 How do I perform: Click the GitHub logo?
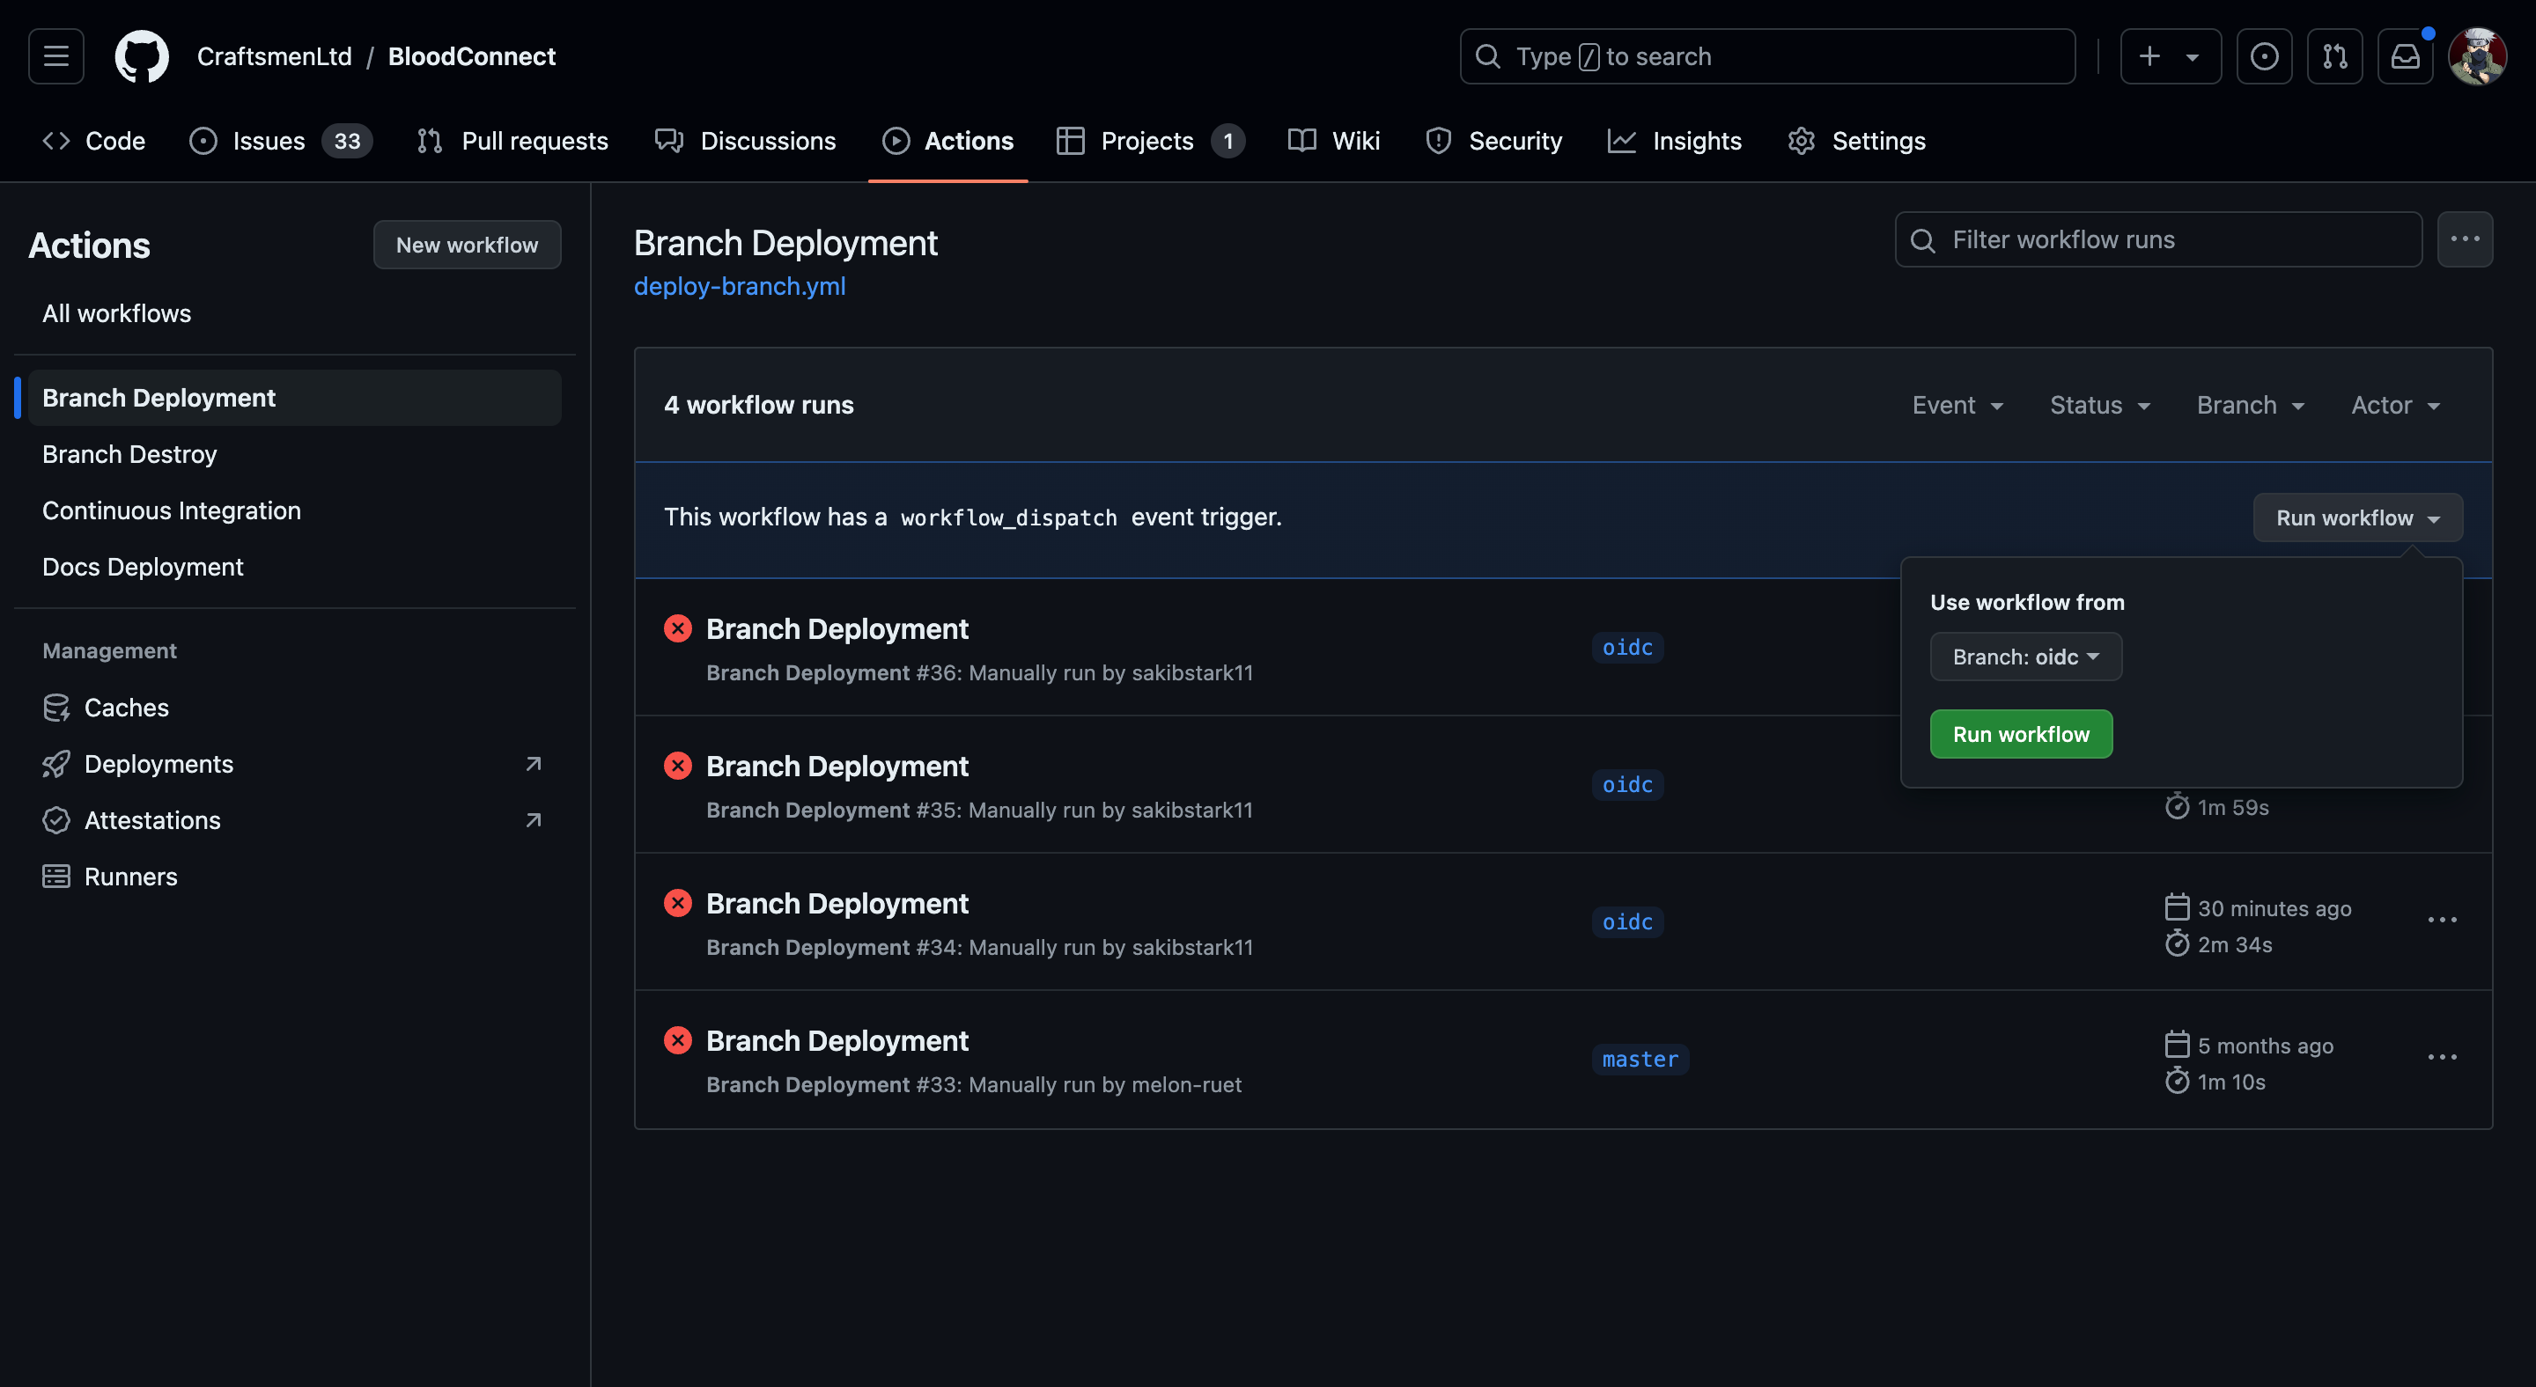[x=142, y=56]
